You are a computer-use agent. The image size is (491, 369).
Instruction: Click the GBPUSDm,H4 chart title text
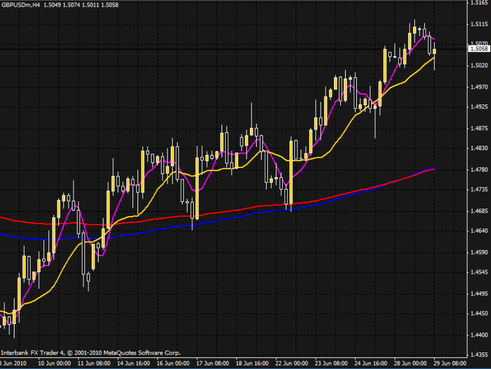[21, 5]
